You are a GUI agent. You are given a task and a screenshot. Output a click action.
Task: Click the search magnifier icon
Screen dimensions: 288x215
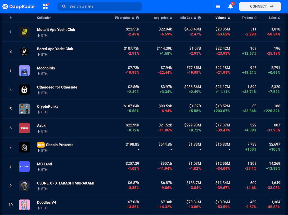point(64,6)
